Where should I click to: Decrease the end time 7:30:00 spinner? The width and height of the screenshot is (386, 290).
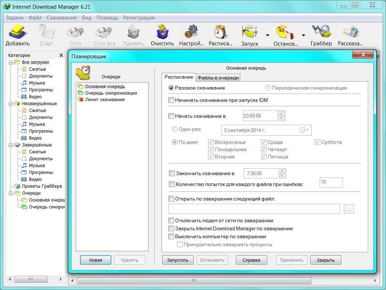282,175
